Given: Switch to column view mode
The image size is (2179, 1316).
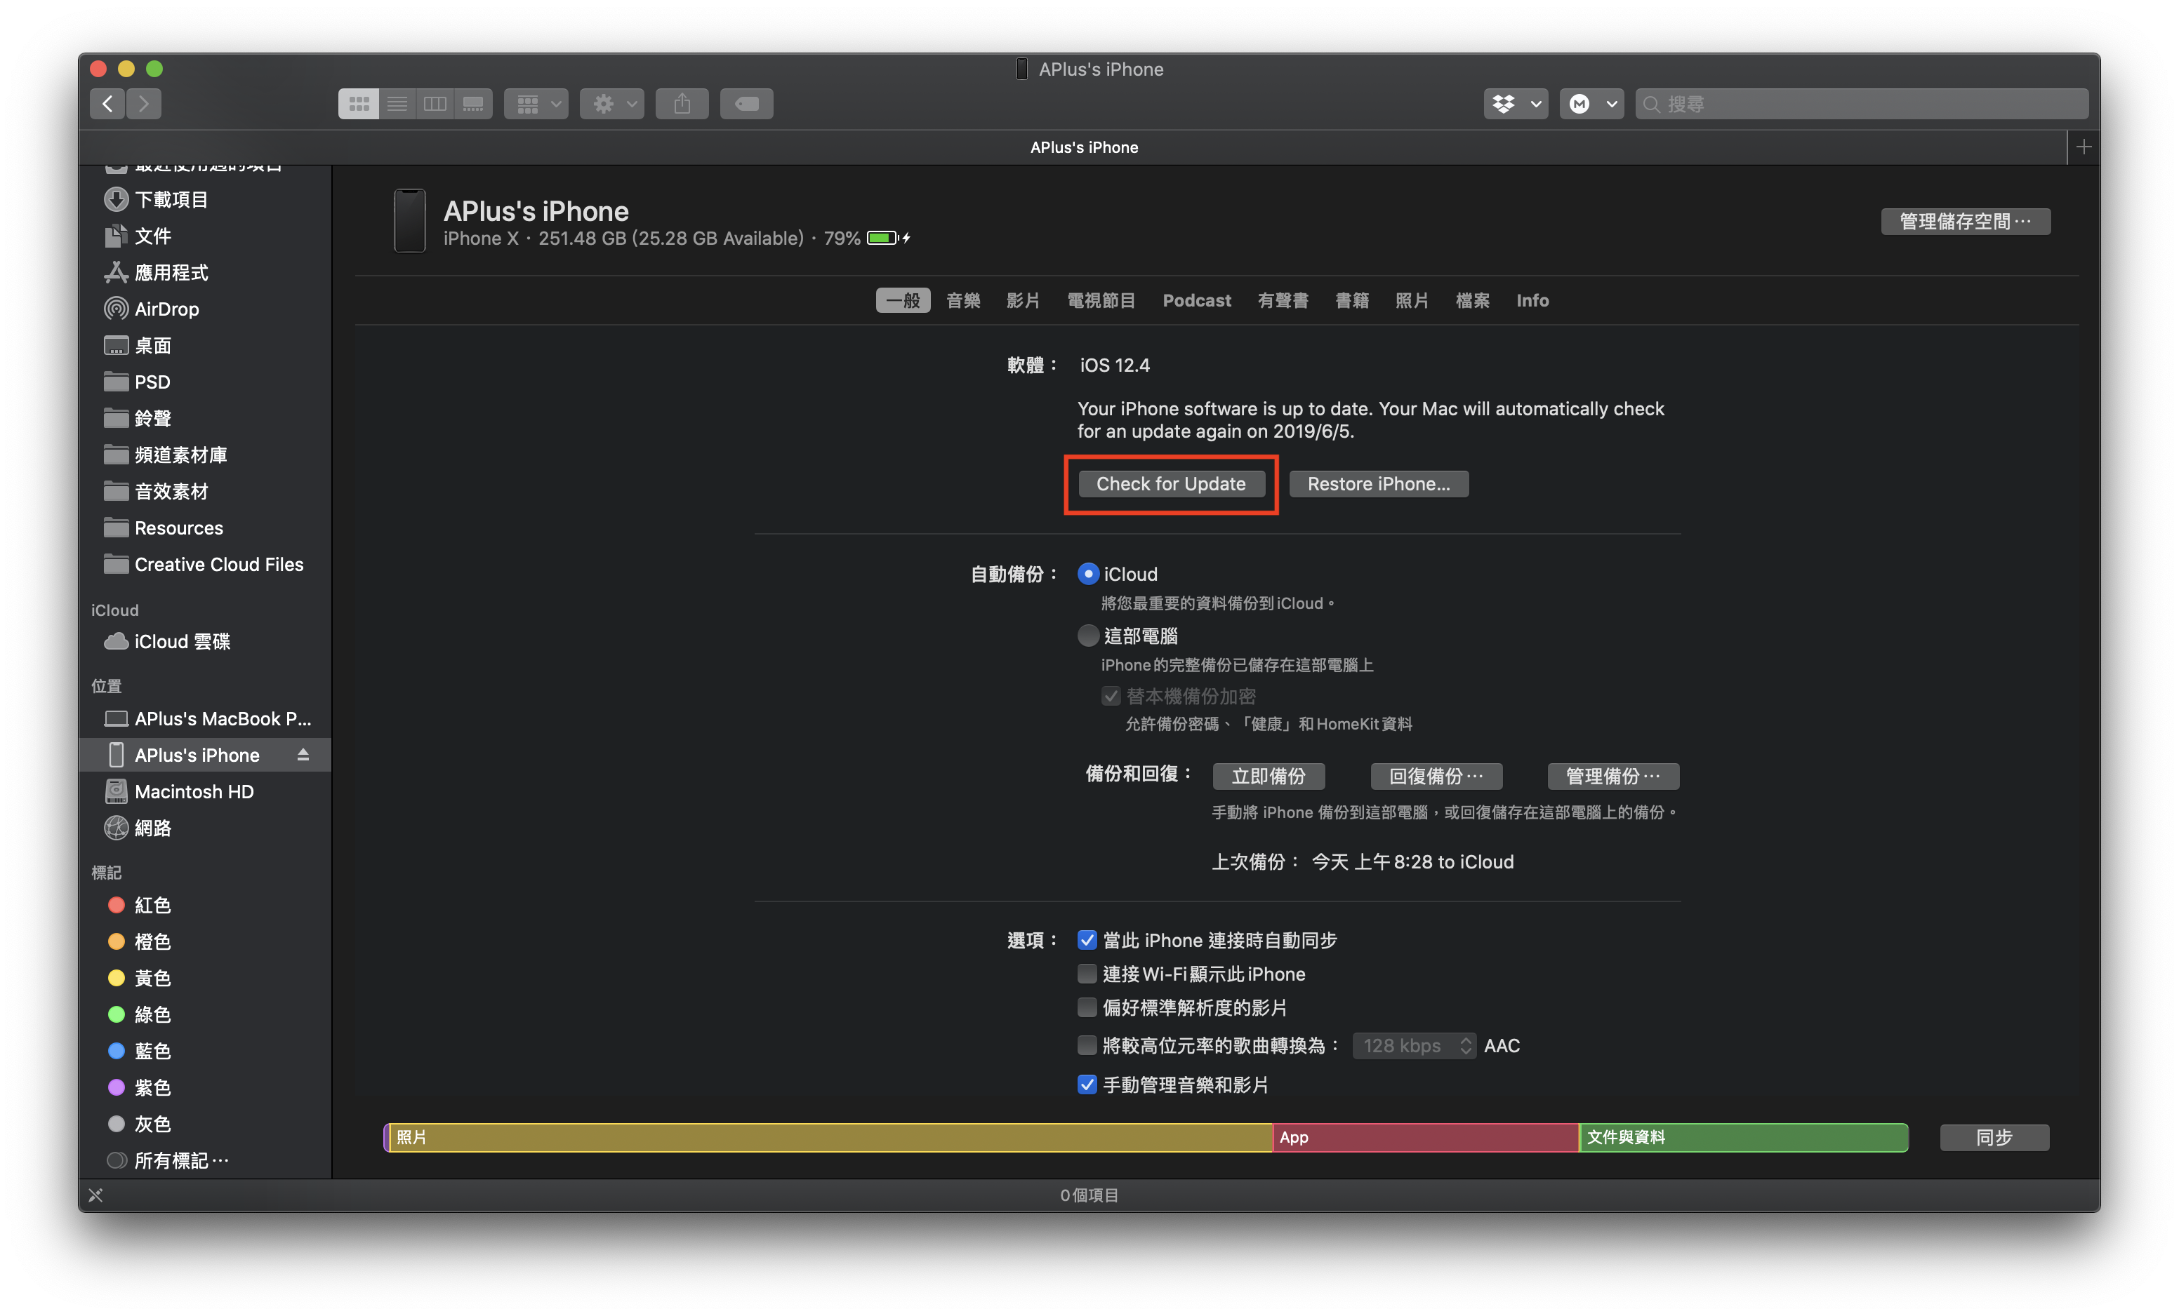Looking at the screenshot, I should tap(435, 105).
